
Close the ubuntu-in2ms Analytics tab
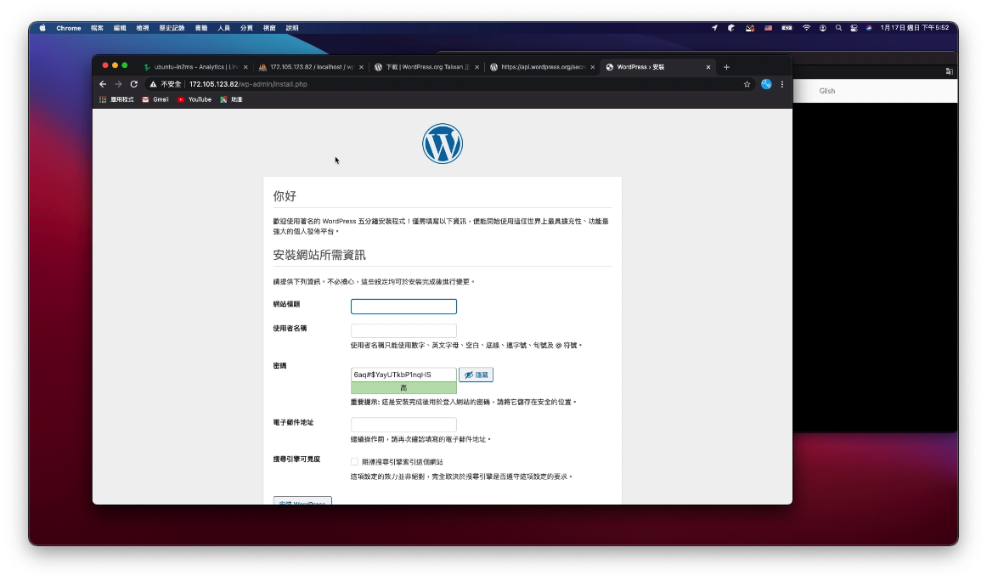point(245,67)
